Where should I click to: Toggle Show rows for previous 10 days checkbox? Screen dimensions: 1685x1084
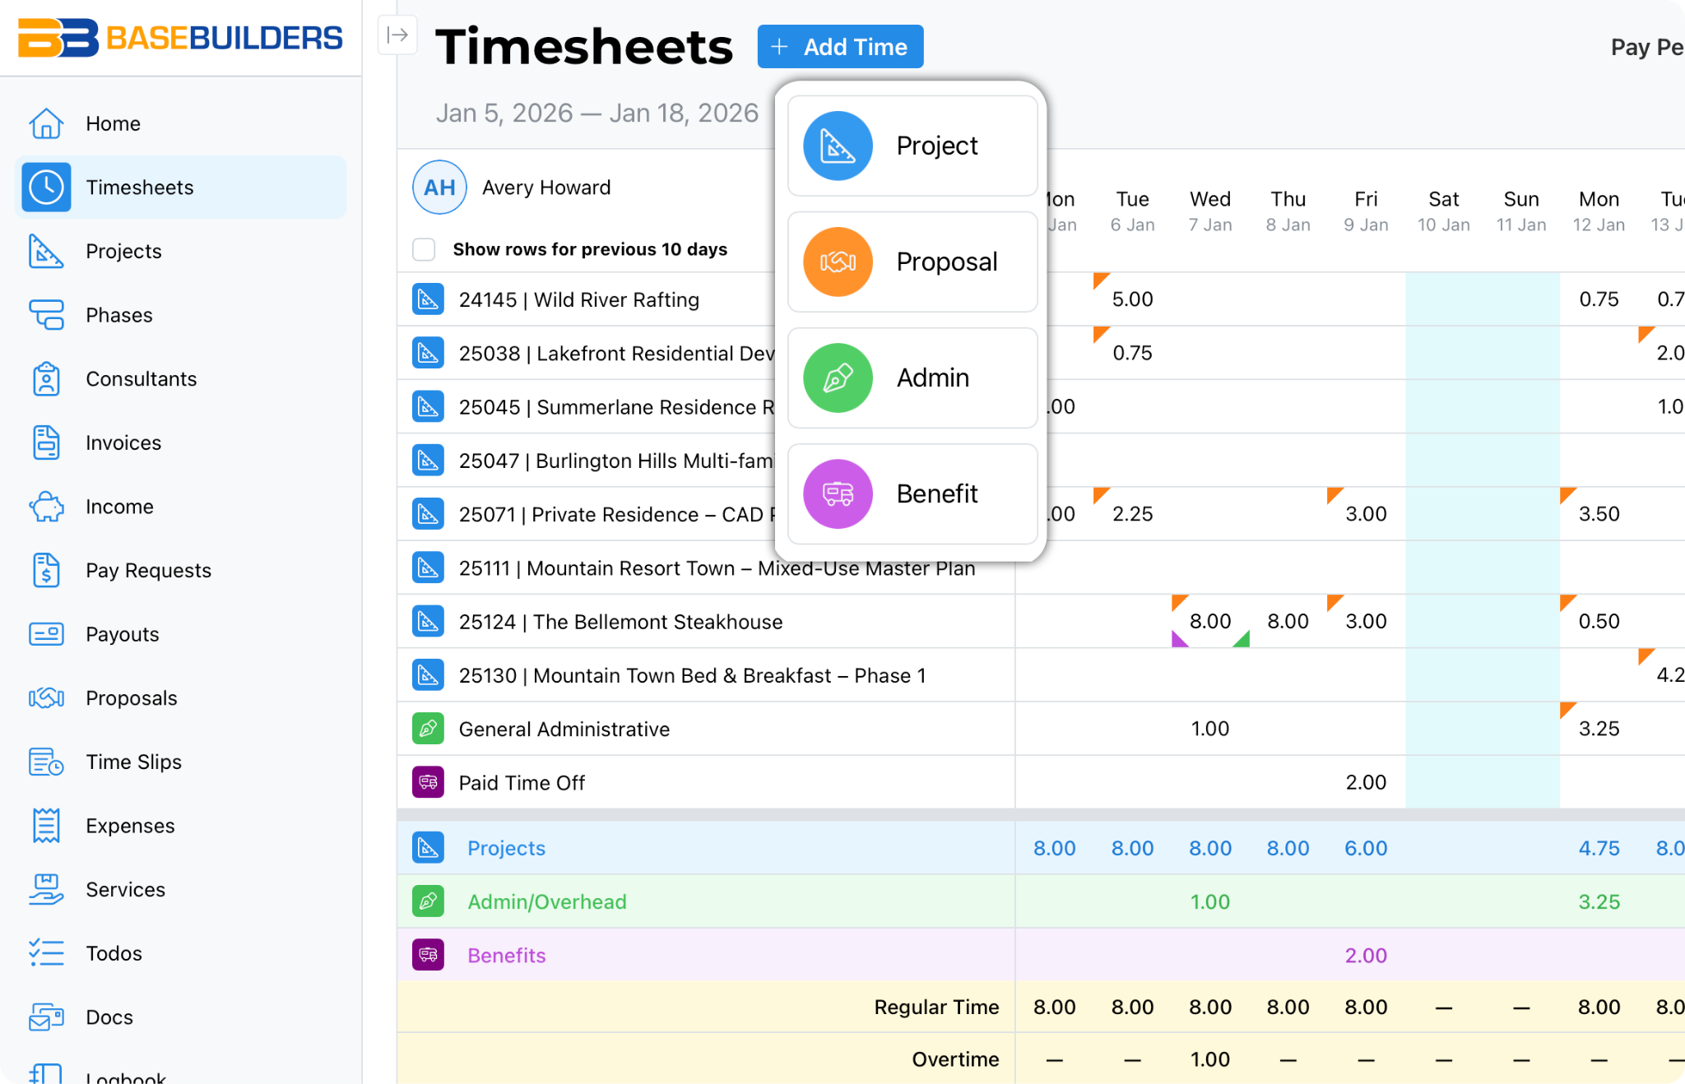tap(424, 249)
